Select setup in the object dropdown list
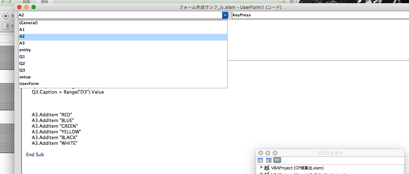This screenshot has height=174, width=409. tap(25, 77)
